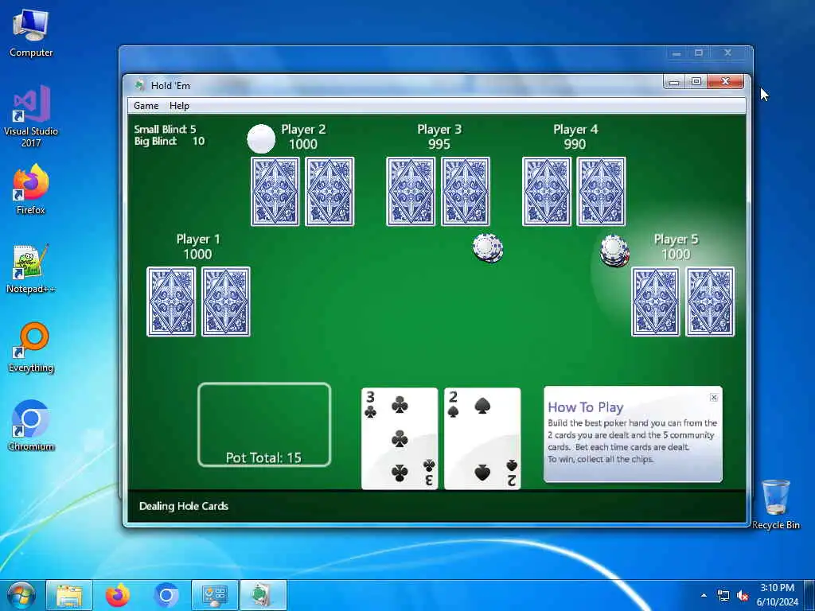Click the network tray icon
Viewport: 815px width, 611px height.
tap(723, 595)
